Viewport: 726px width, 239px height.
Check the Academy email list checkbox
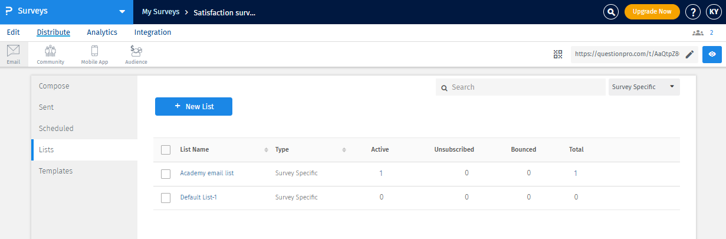[x=166, y=173]
